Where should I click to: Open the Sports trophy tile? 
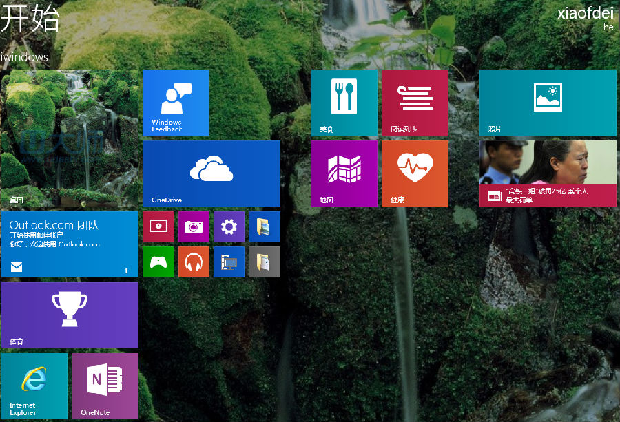(x=70, y=315)
